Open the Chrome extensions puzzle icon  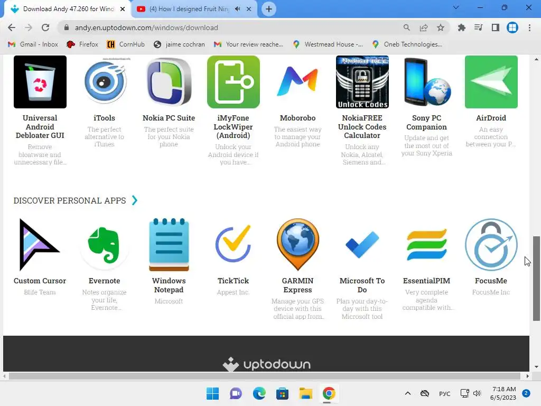(461, 27)
